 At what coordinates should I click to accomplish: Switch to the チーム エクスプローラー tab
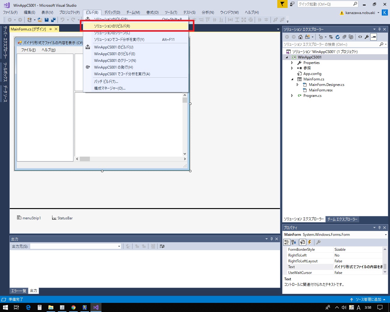342,219
